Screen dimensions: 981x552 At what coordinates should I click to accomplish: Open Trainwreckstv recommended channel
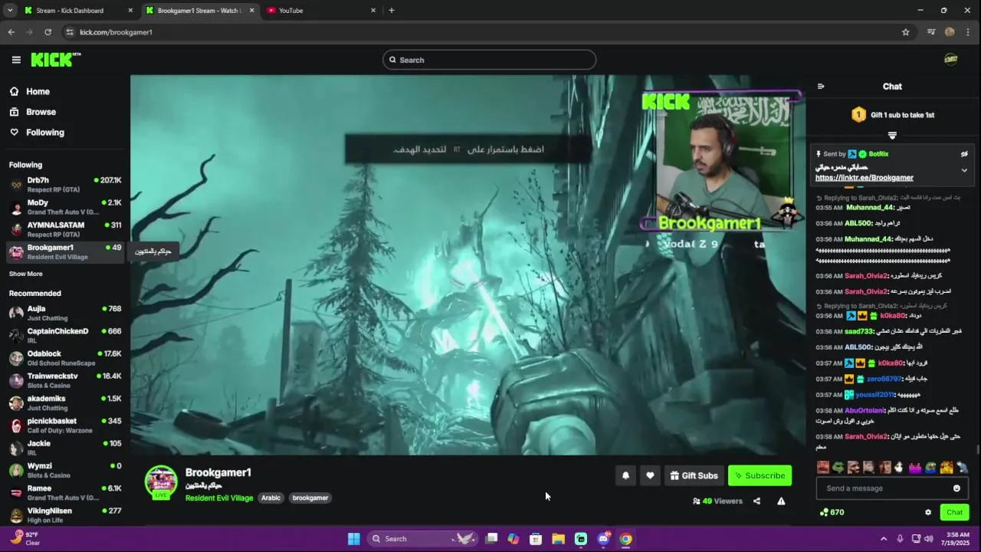coord(65,380)
